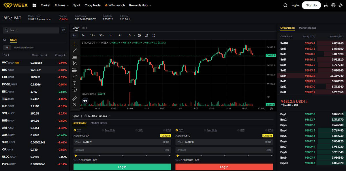Viewport: 346px width, 171px height.
Task: Select the pattern drawing tool
Action: point(75,63)
